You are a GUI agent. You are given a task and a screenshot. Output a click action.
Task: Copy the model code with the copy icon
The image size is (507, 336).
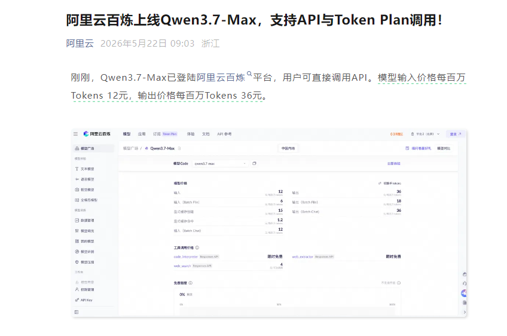254,164
